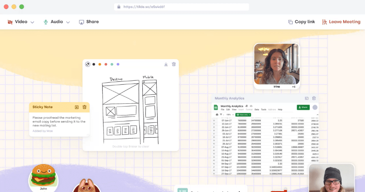Click the Share screen button

[x=89, y=22]
